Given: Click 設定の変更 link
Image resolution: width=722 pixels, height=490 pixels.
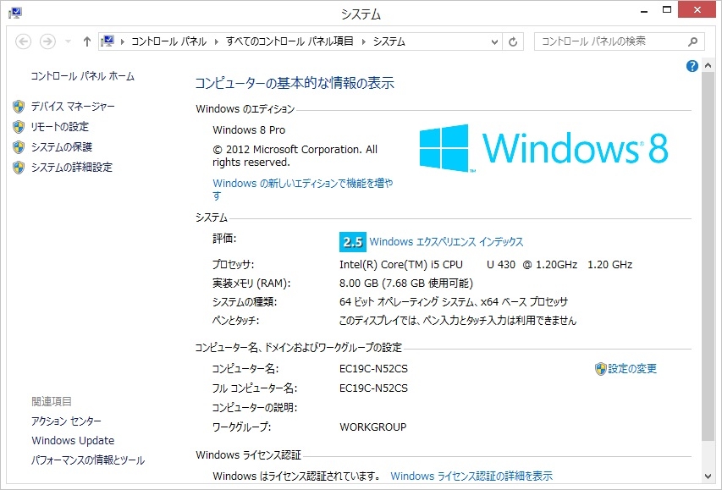Looking at the screenshot, I should [632, 368].
